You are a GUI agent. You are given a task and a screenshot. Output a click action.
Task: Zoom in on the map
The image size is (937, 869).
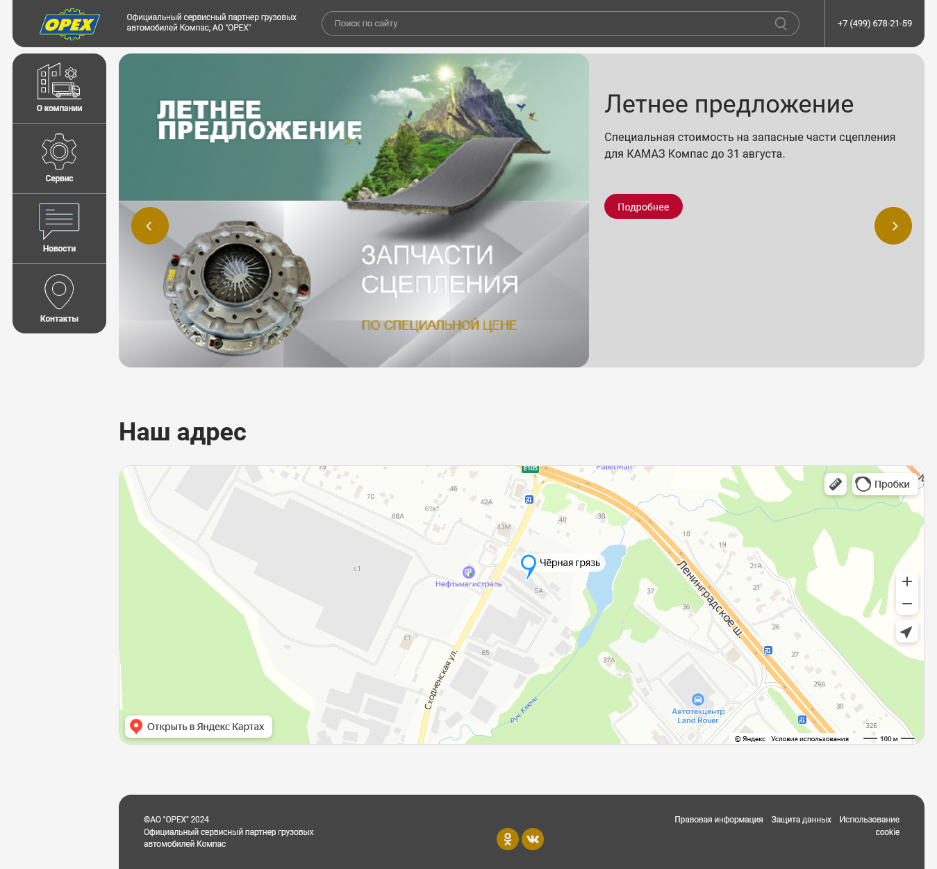click(906, 582)
